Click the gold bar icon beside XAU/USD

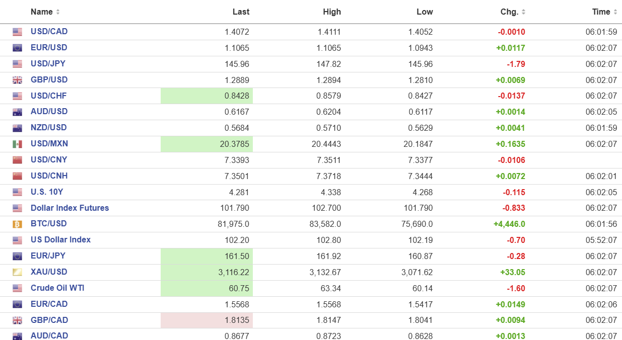click(x=18, y=272)
